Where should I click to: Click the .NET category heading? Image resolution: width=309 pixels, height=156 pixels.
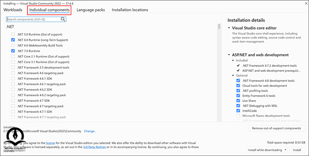pos(10,27)
